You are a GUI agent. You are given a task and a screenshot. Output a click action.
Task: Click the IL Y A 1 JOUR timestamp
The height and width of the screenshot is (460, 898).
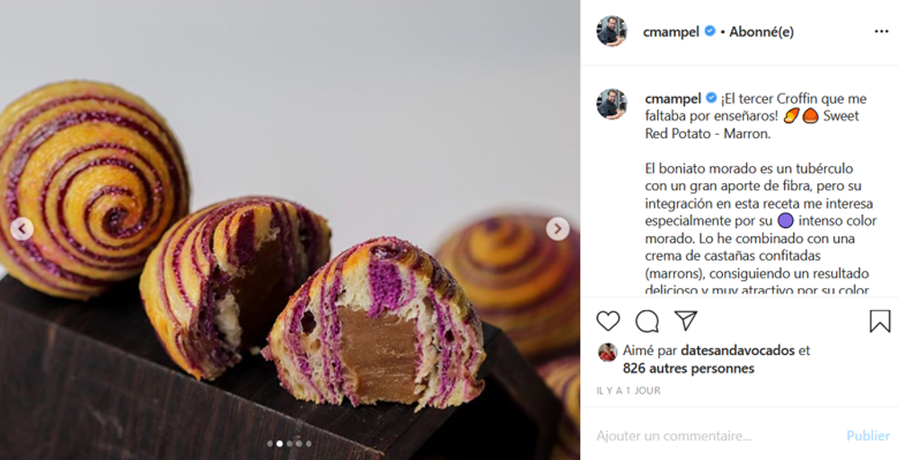[629, 391]
